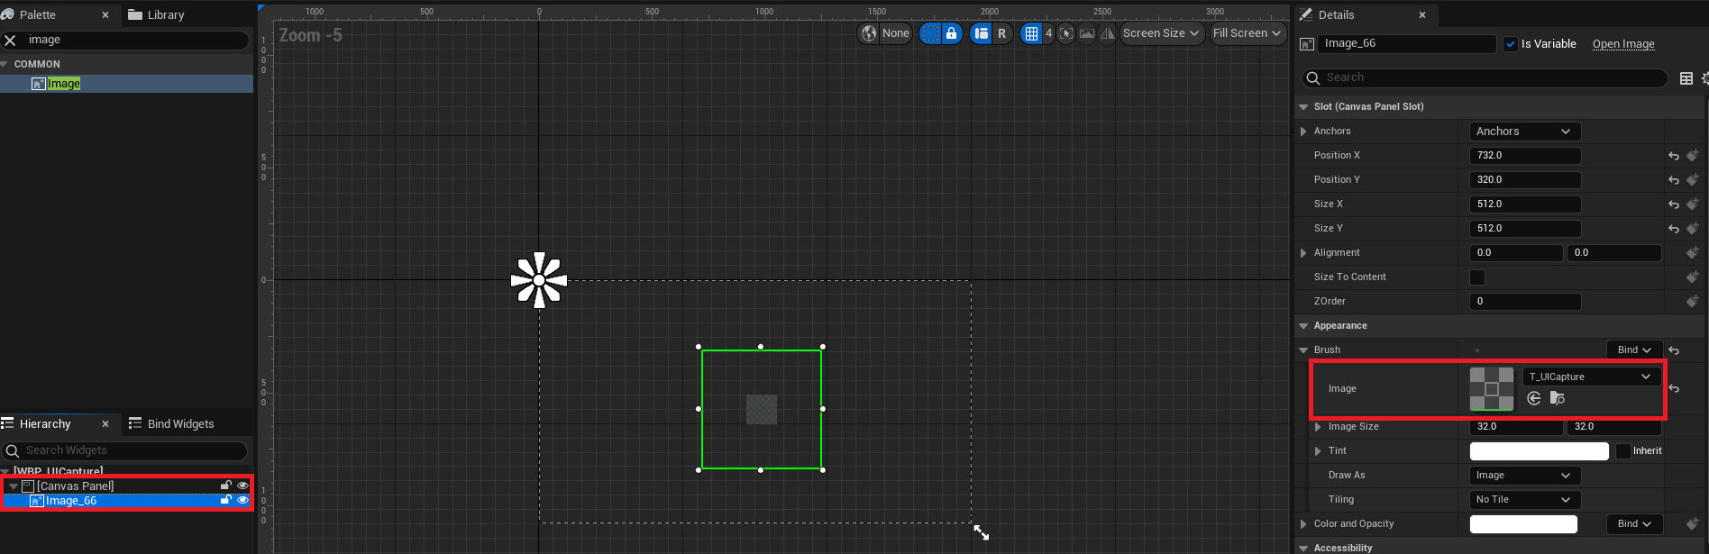Enable the Size To Content checkbox

pyautogui.click(x=1477, y=277)
